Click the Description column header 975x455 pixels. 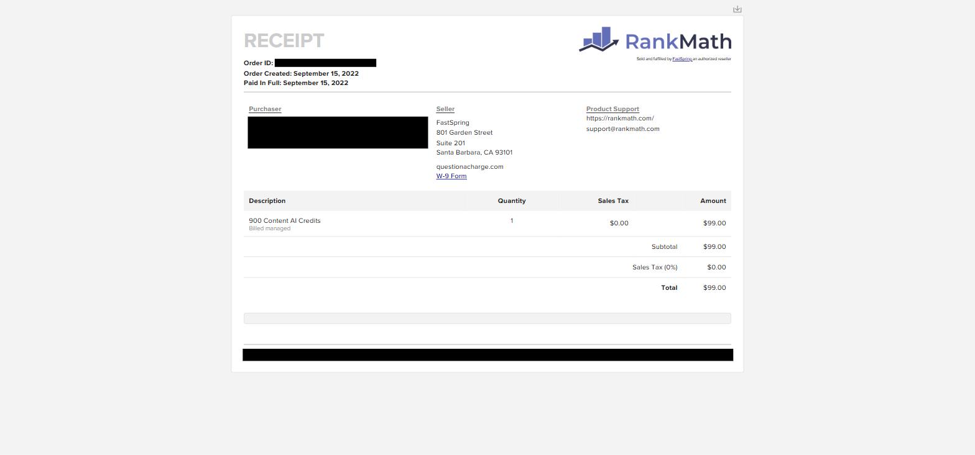pyautogui.click(x=267, y=201)
